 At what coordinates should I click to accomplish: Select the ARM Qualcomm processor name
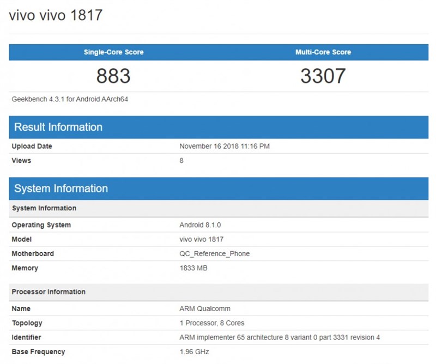coord(205,308)
